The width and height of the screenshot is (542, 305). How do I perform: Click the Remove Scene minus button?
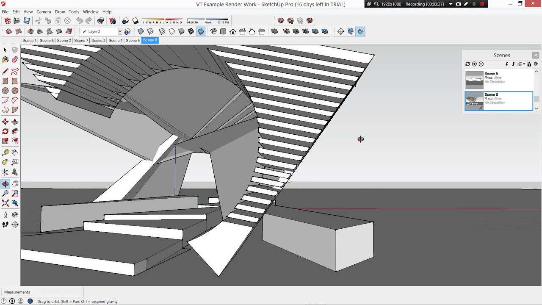[x=481, y=64]
